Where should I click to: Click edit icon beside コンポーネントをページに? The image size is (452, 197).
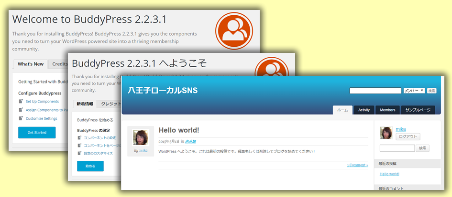[79, 145]
